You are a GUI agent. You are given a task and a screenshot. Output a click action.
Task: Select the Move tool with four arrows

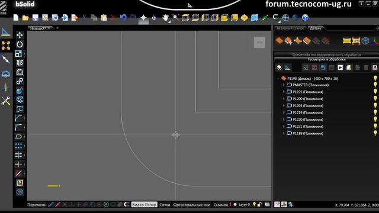coord(20,35)
